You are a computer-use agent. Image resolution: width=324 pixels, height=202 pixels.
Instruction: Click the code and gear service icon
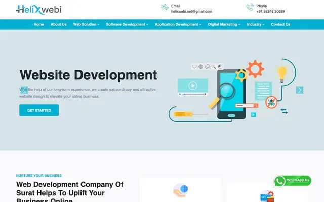pos(267,196)
